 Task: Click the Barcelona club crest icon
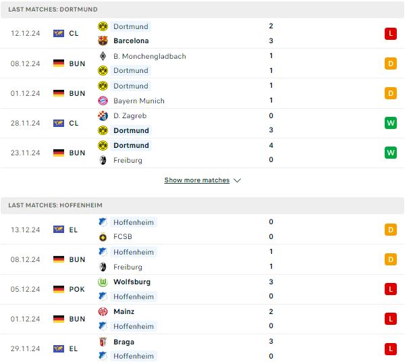pos(103,41)
